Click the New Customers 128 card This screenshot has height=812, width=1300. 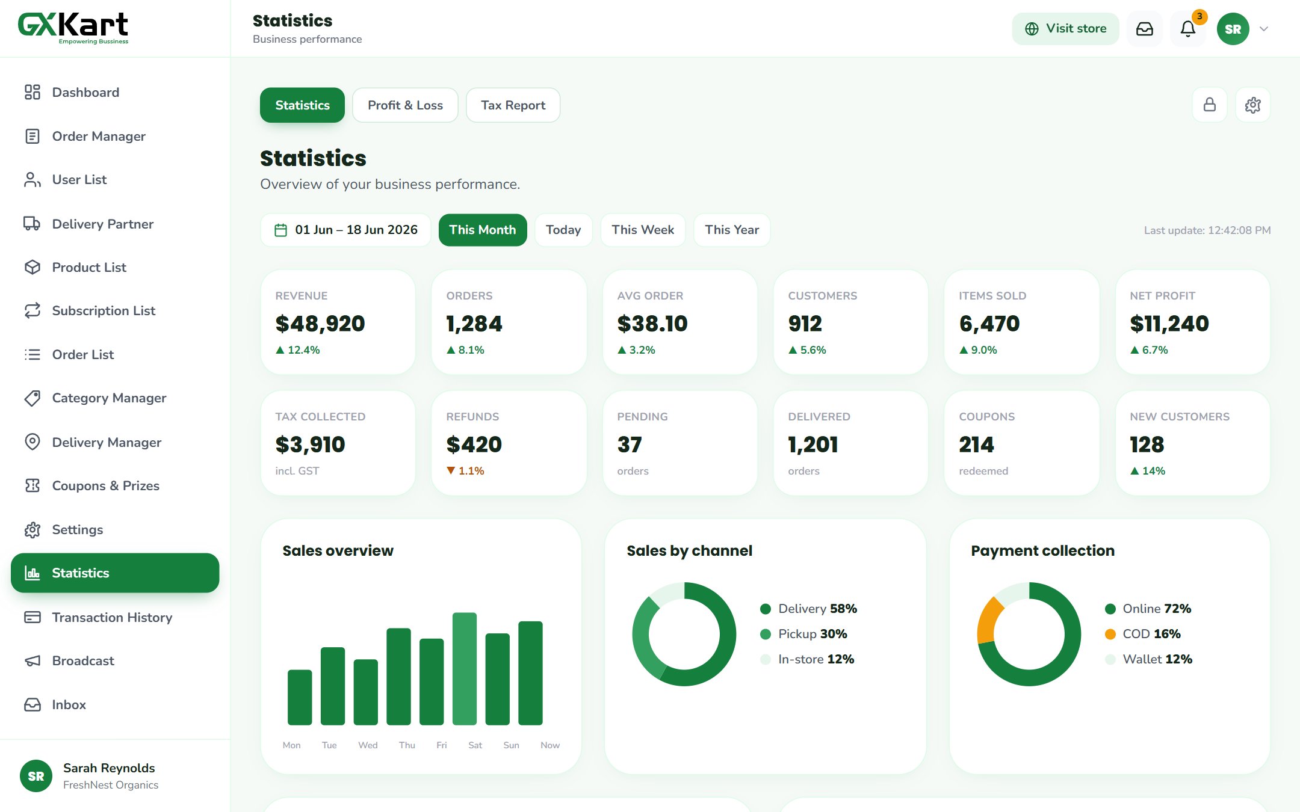1192,443
